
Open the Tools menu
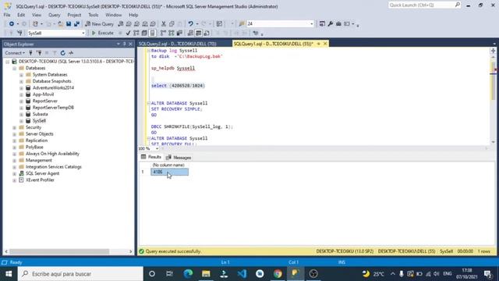[94, 15]
